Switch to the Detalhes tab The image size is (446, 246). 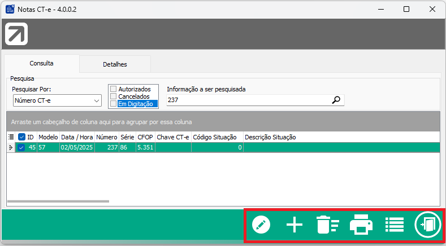click(x=115, y=64)
